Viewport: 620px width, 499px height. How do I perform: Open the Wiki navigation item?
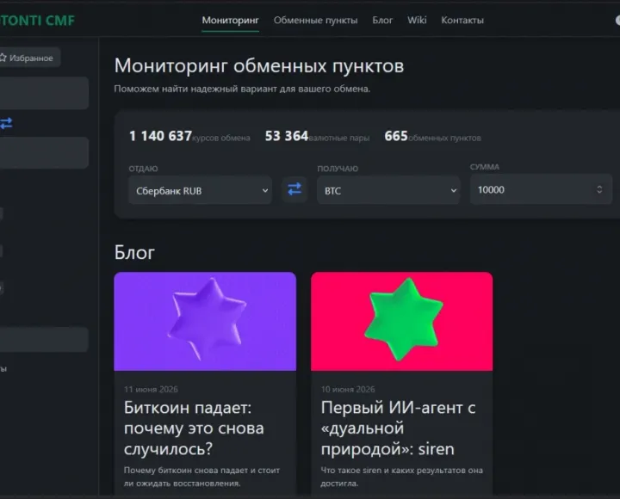pos(417,20)
